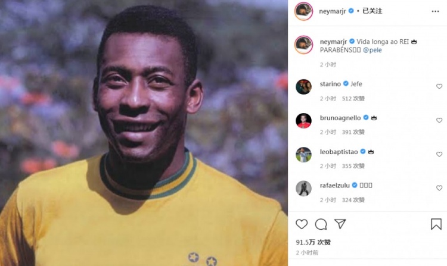The width and height of the screenshot is (447, 266).
Task: Open the brunoagnello avatar thumbnail
Action: [x=303, y=120]
